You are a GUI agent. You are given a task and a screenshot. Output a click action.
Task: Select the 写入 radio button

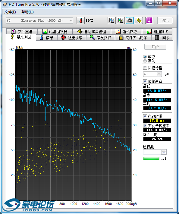click(145, 61)
